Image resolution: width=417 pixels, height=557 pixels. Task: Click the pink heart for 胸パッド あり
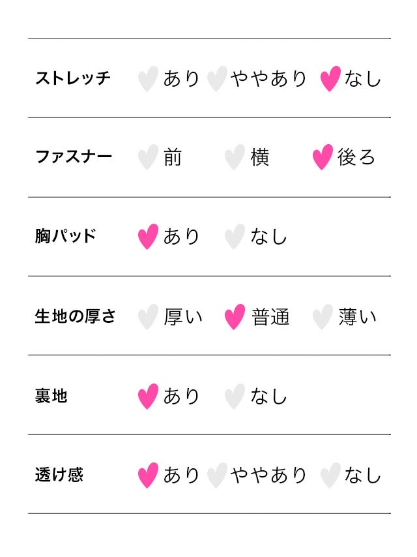click(x=148, y=237)
